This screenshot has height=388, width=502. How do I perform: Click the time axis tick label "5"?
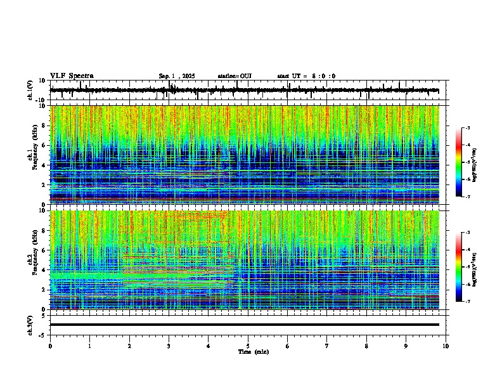[248, 346]
